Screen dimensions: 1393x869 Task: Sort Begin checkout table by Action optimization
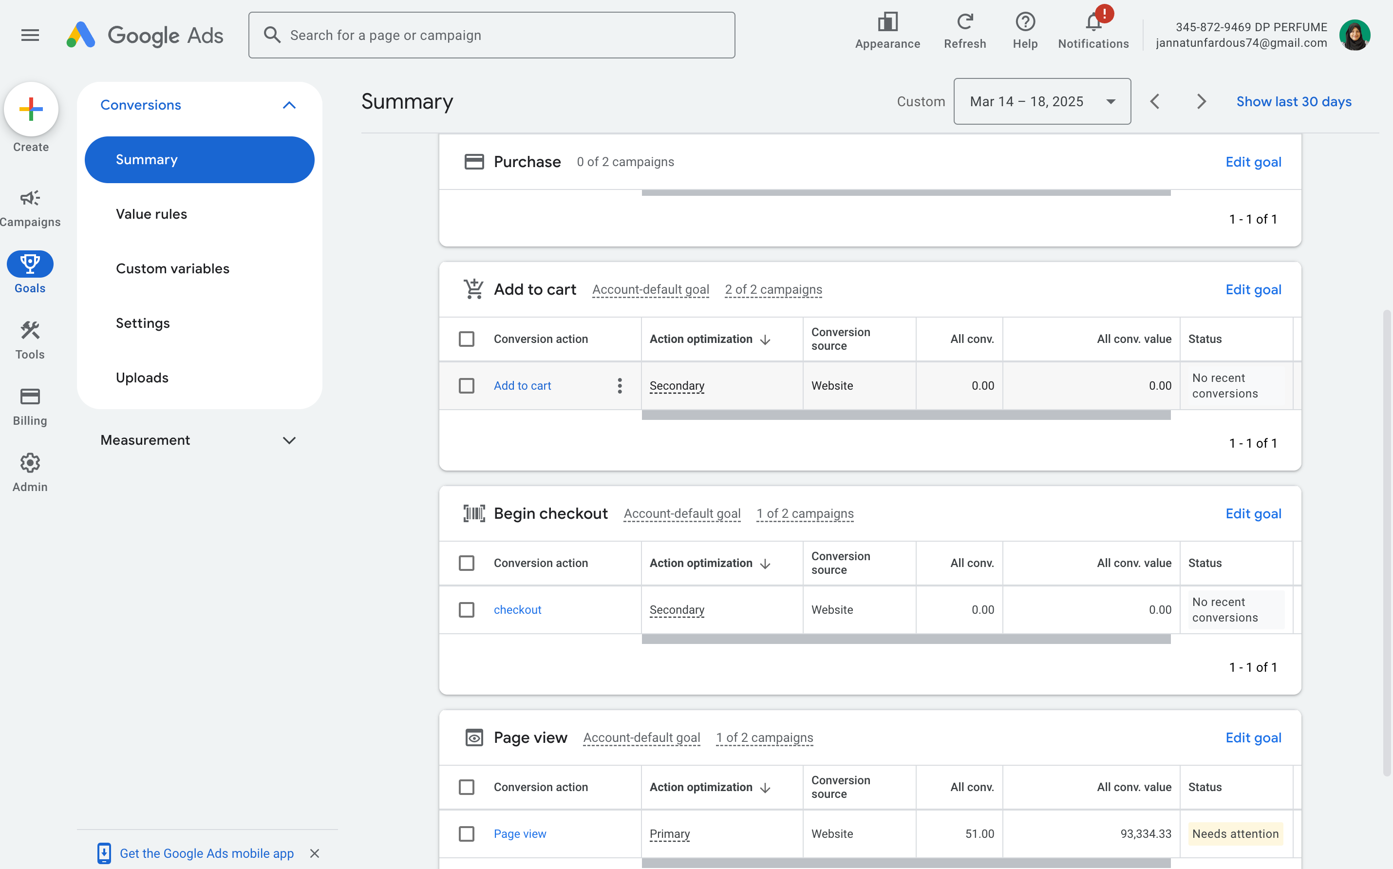[710, 563]
